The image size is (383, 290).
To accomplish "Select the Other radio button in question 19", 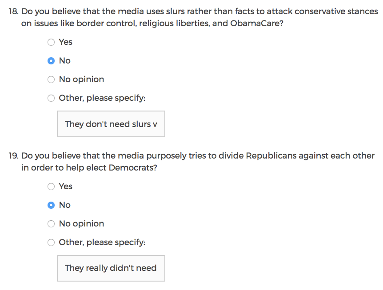I will tap(51, 242).
